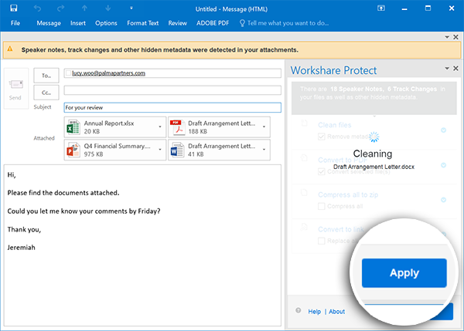The height and width of the screenshot is (331, 464).
Task: Click the About link
Action: point(336,312)
